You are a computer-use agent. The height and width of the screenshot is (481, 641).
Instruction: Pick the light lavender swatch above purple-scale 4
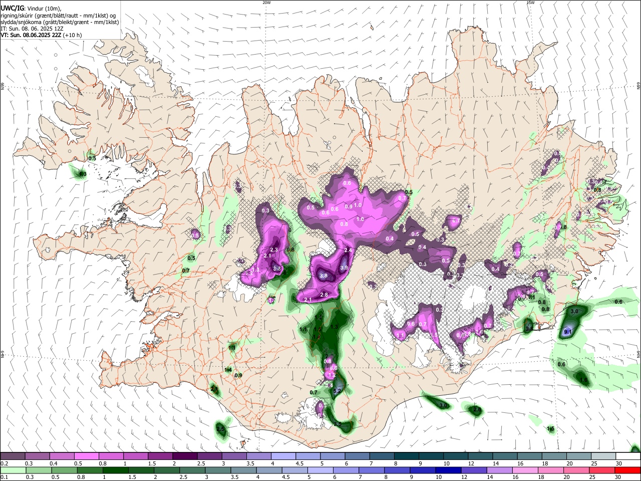(x=283, y=456)
